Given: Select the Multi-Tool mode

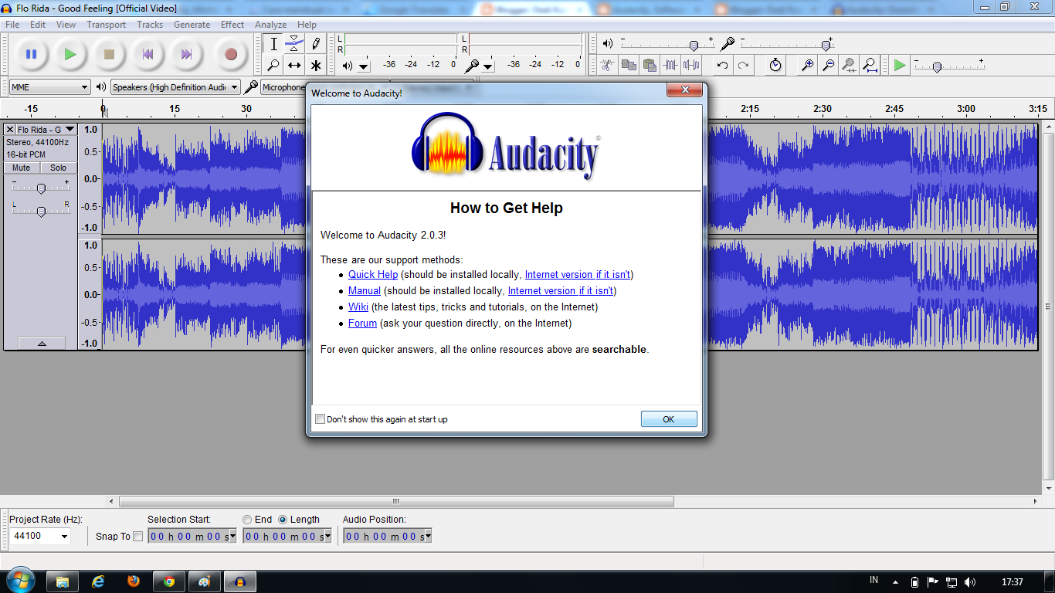Looking at the screenshot, I should point(315,66).
